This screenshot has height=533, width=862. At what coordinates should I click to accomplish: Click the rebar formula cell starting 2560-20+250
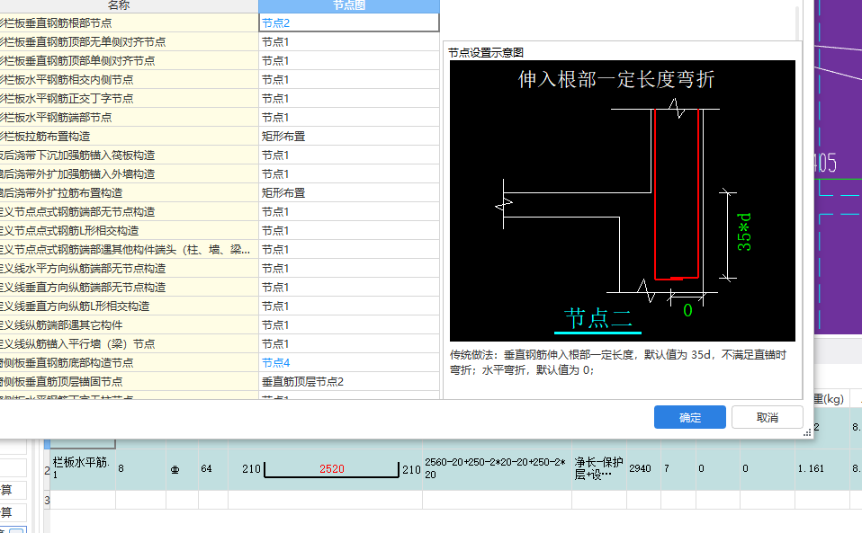(x=497, y=469)
